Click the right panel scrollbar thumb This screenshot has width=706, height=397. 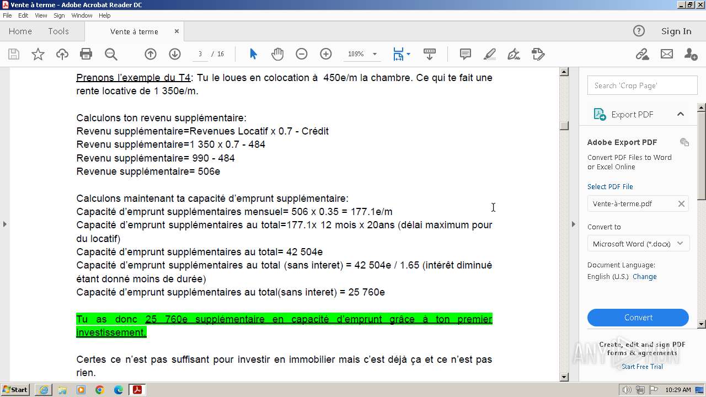point(702,155)
